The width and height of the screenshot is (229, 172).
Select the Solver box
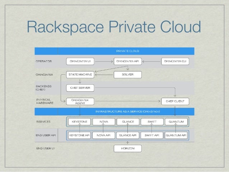[x=128, y=75]
